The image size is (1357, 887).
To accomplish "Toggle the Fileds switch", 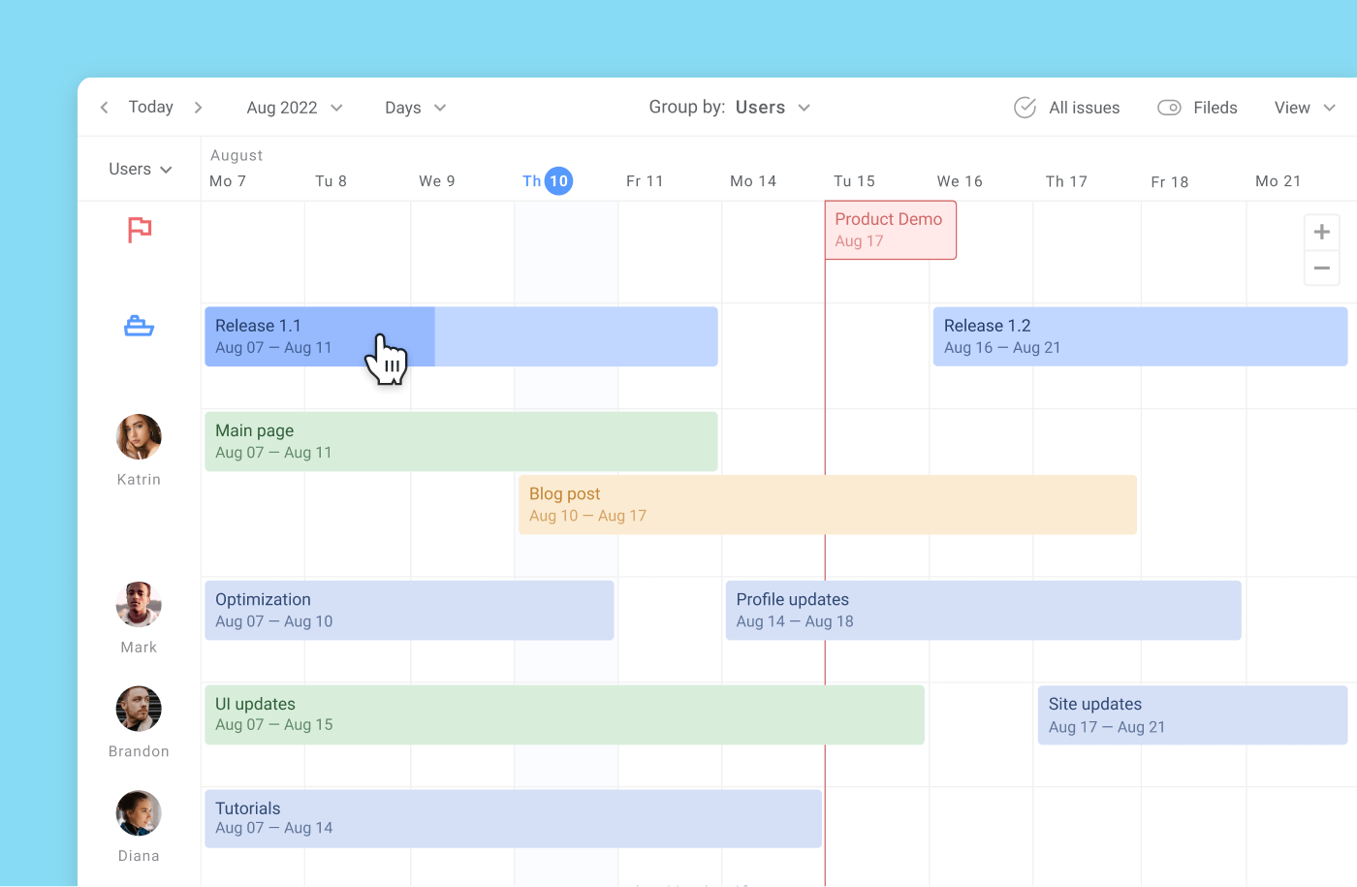I will tap(1169, 108).
